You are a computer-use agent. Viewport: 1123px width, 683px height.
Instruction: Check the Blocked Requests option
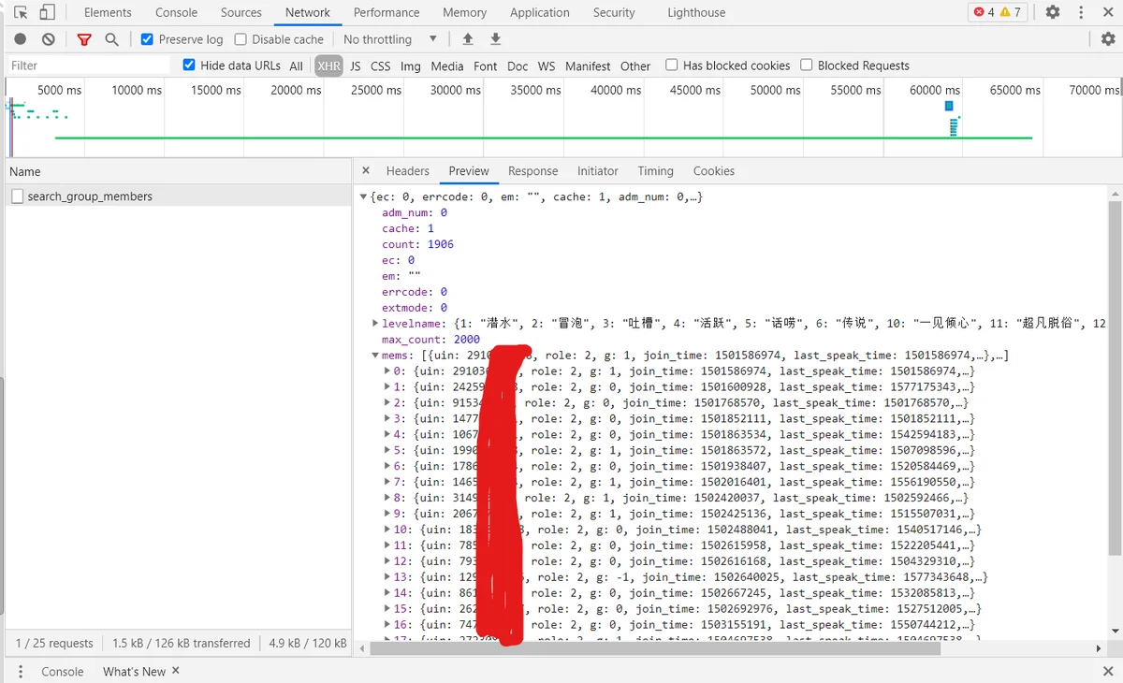[x=806, y=65]
